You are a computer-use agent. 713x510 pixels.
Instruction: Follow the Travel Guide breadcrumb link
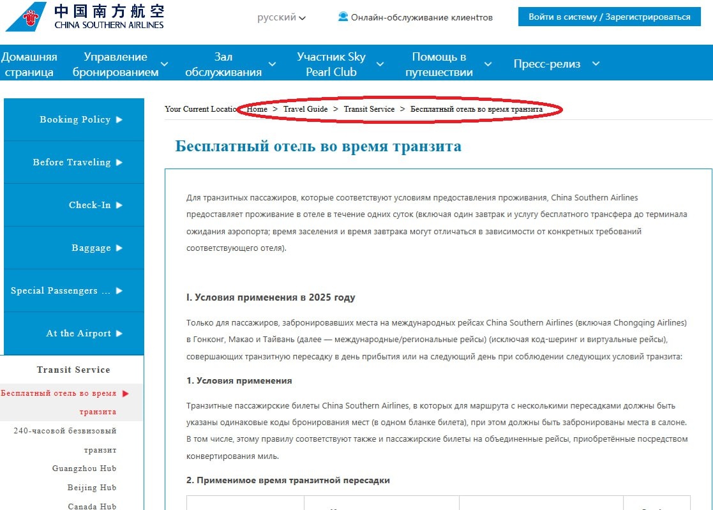[306, 109]
